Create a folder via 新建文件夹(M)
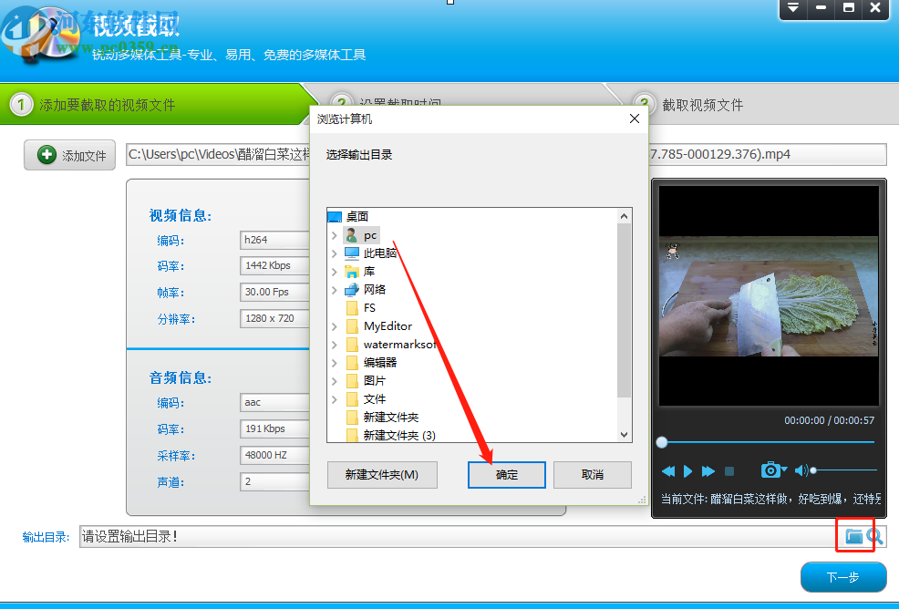This screenshot has height=609, width=899. (x=382, y=474)
